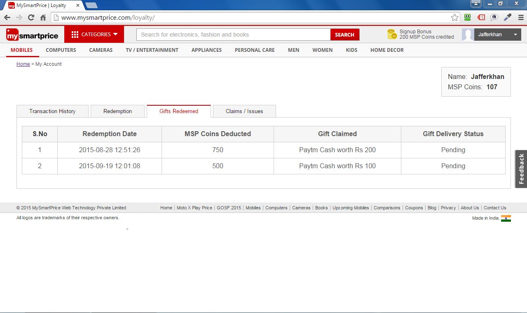The width and height of the screenshot is (527, 313).
Task: Click the user avatar picture
Action: click(468, 35)
